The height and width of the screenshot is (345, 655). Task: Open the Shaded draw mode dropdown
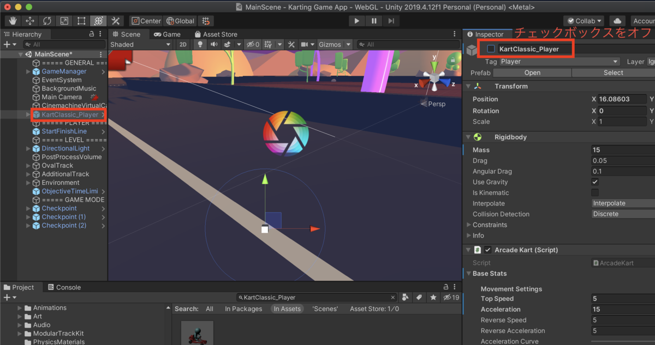(141, 44)
